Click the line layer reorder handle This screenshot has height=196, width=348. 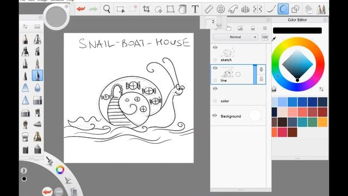[x=261, y=69]
